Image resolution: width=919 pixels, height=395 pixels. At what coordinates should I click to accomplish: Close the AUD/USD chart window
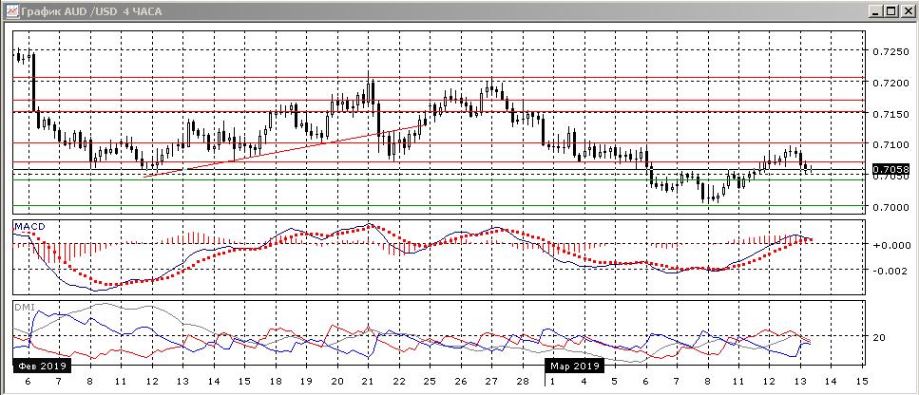click(x=906, y=11)
